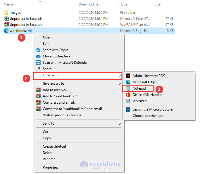Click the Skype icon in context menu

(38, 50)
